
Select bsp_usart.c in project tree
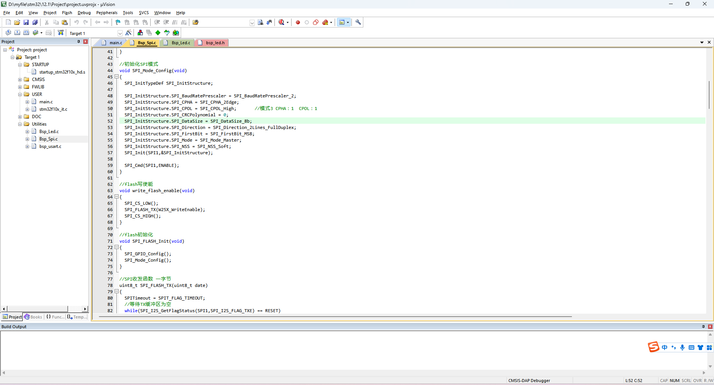(x=50, y=146)
